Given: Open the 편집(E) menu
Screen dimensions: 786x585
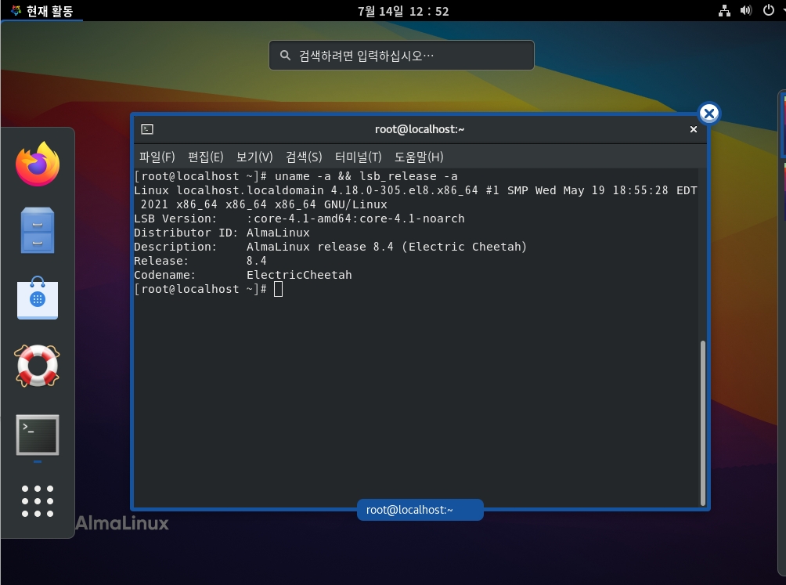Looking at the screenshot, I should tap(205, 157).
